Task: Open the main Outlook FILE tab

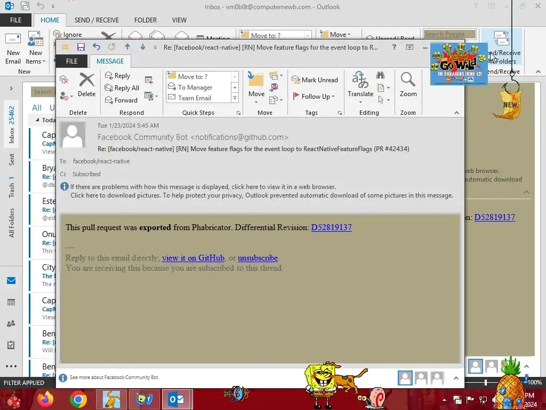Action: click(15, 20)
